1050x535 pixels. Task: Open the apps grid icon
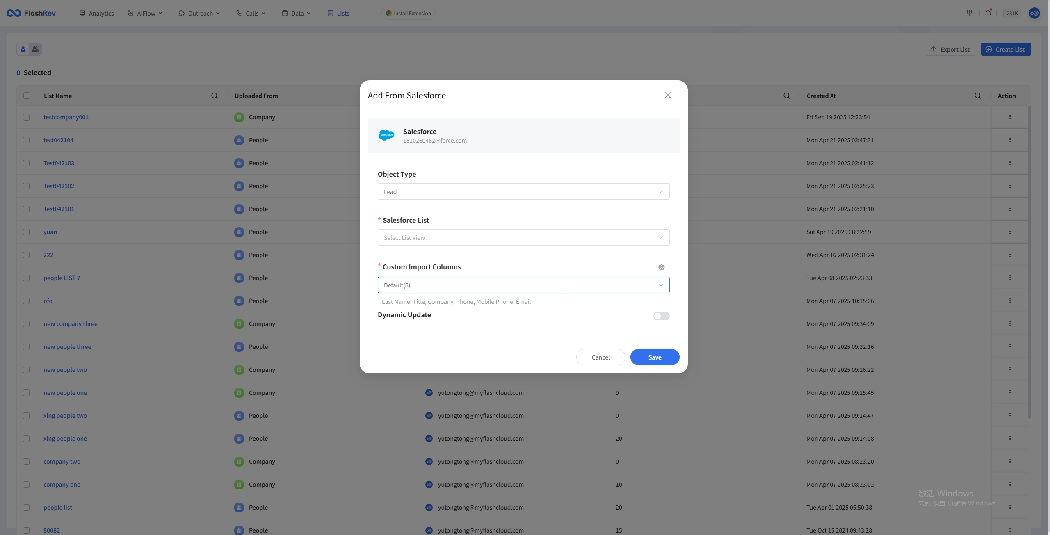pyautogui.click(x=970, y=13)
